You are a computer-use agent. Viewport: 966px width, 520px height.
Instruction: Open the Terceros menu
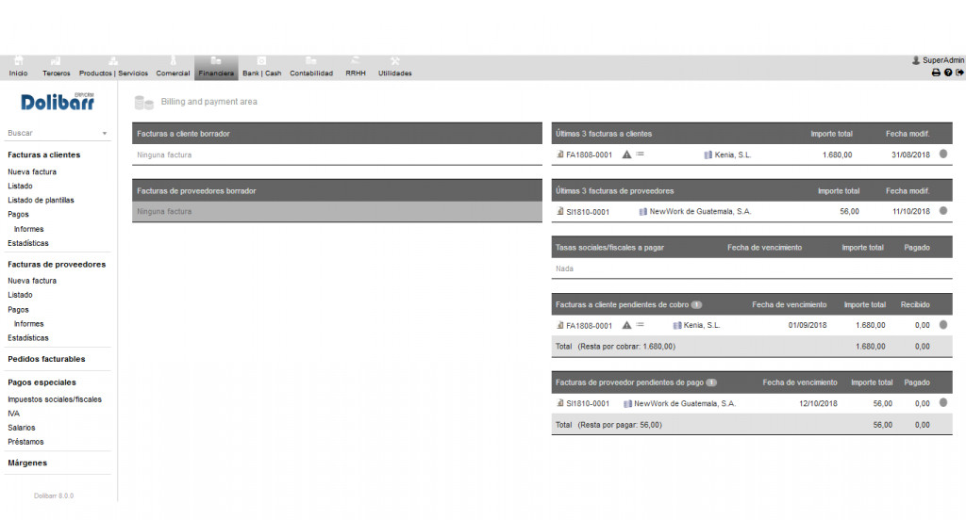tap(56, 67)
